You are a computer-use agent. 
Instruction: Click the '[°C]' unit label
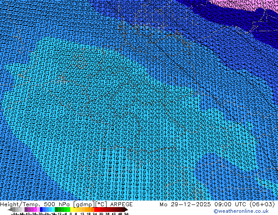tap(101, 204)
